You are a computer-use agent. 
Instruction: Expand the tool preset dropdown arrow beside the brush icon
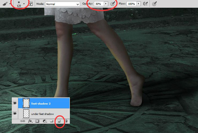[10, 4]
